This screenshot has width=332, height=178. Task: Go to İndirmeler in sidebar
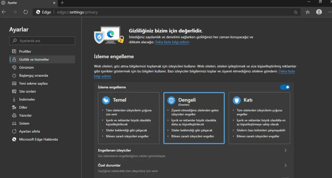[x=27, y=100]
